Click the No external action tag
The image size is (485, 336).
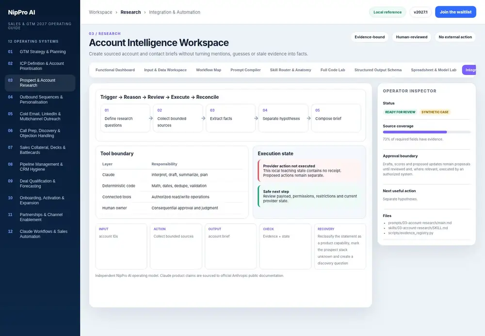(455, 37)
